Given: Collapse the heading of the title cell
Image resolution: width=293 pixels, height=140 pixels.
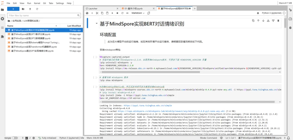Looking at the screenshot, I should (97, 24).
